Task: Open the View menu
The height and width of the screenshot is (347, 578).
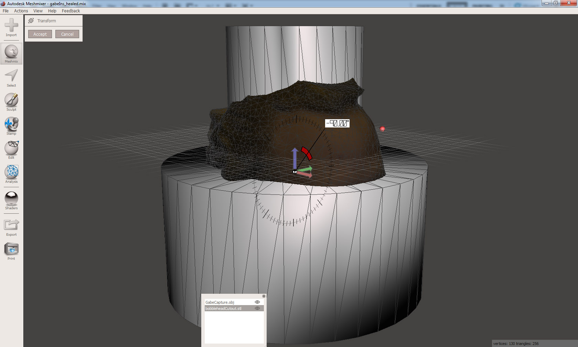Action: 38,11
